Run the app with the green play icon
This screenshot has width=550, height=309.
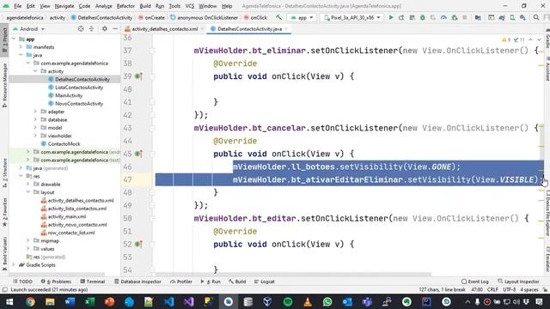pos(391,17)
